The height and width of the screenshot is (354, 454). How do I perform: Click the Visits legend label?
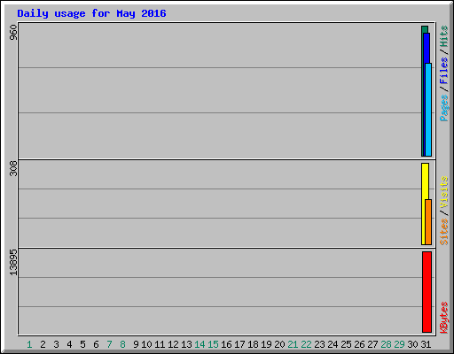click(444, 192)
